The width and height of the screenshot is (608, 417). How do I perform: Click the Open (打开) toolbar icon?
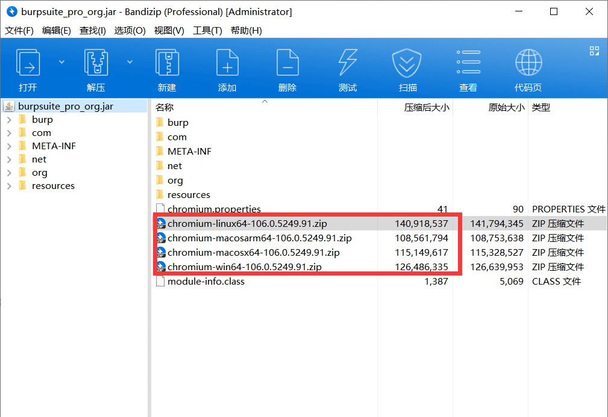pos(28,63)
